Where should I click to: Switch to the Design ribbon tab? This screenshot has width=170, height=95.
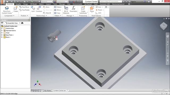pyautogui.click(x=25, y=4)
